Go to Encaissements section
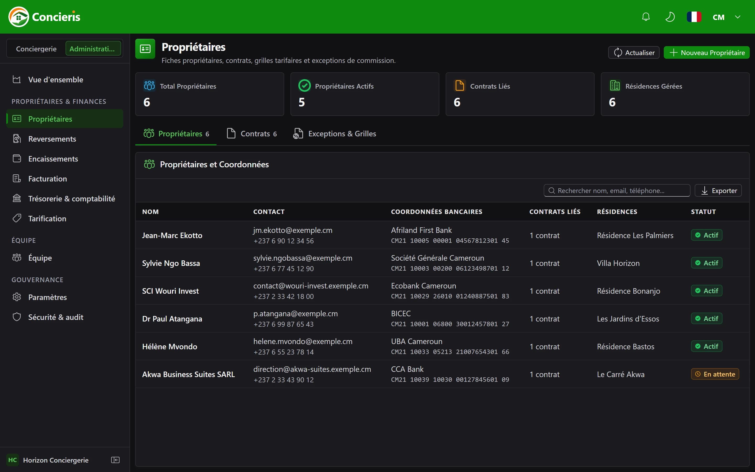Screen dimensions: 755x472 [x=64, y=159]
